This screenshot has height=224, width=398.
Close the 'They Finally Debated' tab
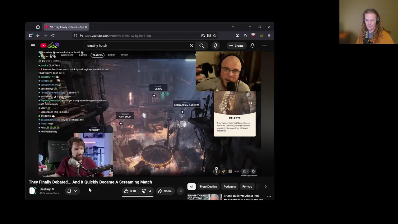pyautogui.click(x=86, y=27)
